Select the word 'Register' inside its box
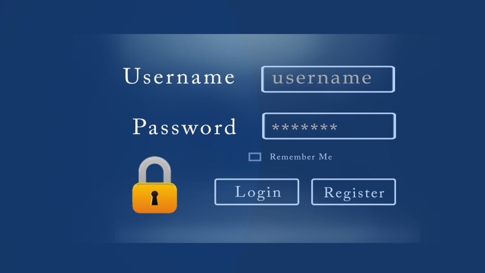Viewport: 485px width, 273px height. pyautogui.click(x=354, y=192)
